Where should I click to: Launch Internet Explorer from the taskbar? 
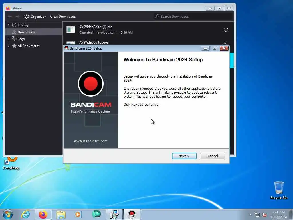(25, 214)
